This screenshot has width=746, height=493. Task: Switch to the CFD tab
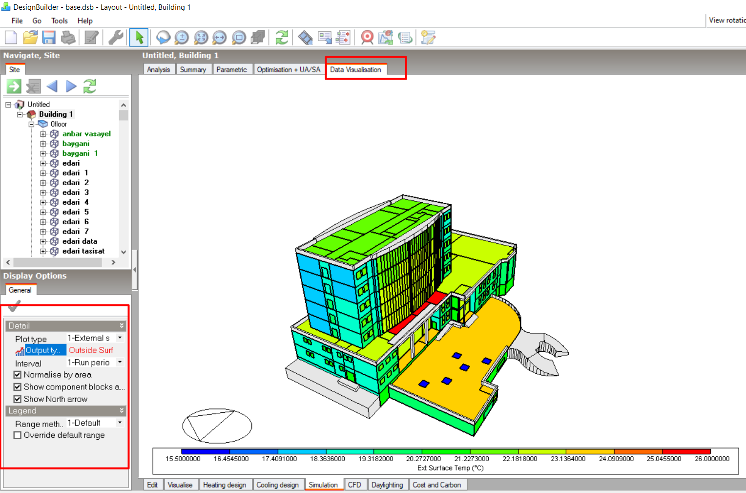(x=354, y=485)
